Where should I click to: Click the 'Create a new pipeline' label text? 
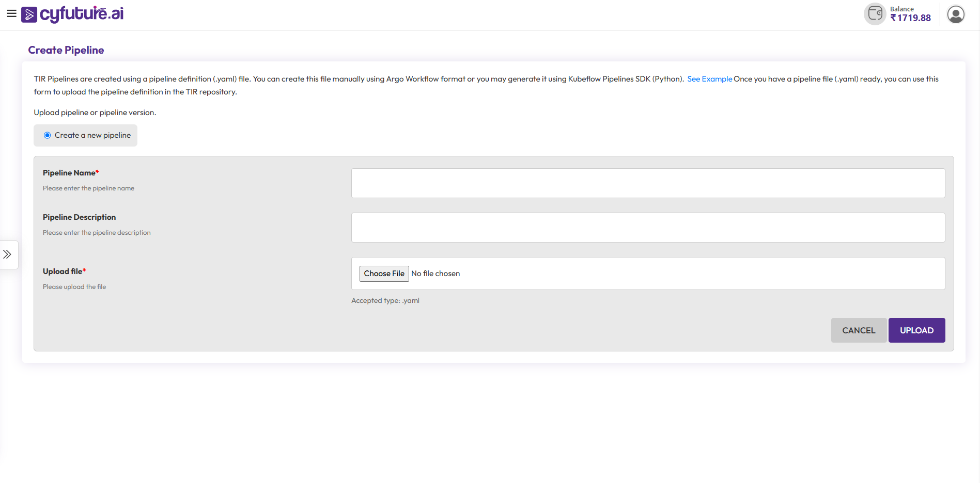pyautogui.click(x=92, y=135)
